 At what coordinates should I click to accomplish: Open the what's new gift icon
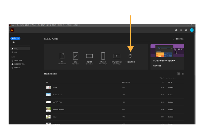coord(186,30)
